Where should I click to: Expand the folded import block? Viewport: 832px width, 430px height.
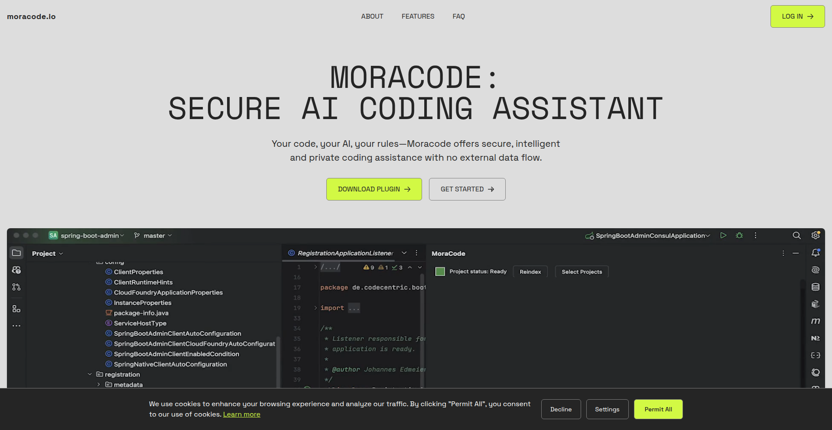click(x=315, y=308)
